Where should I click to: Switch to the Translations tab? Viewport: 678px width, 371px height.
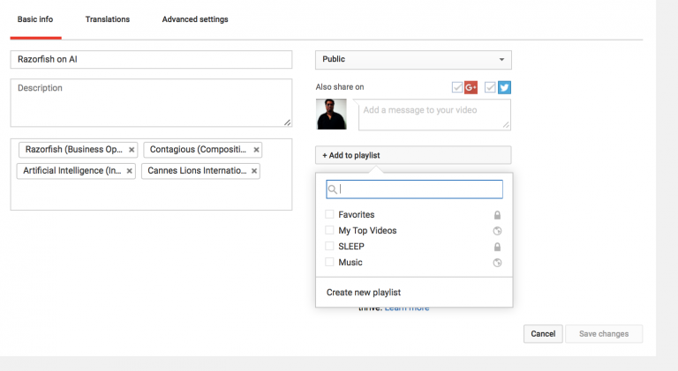tap(107, 19)
